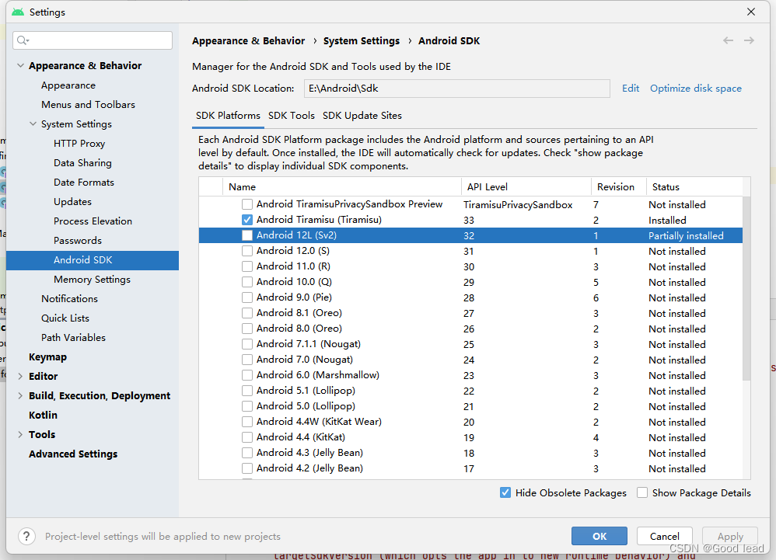The height and width of the screenshot is (560, 776).
Task: Click the search magnifier icon in settings
Action: coord(23,40)
